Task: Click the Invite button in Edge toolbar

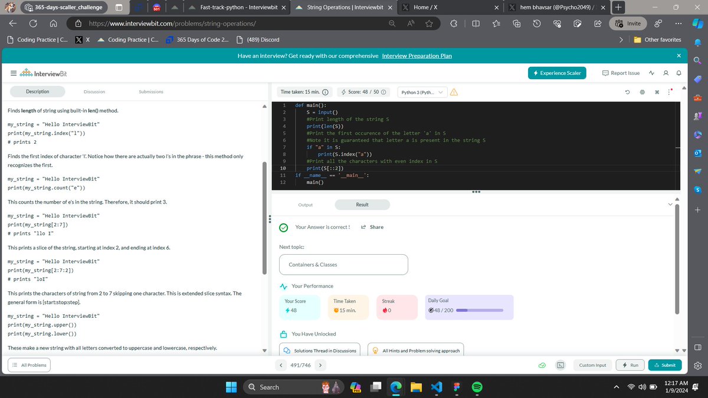Action: point(628,24)
